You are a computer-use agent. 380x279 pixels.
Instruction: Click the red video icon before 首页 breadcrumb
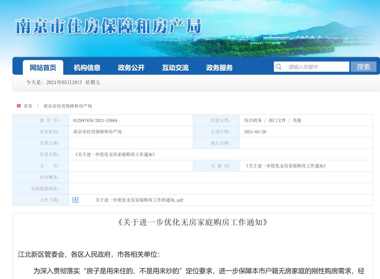(x=17, y=105)
